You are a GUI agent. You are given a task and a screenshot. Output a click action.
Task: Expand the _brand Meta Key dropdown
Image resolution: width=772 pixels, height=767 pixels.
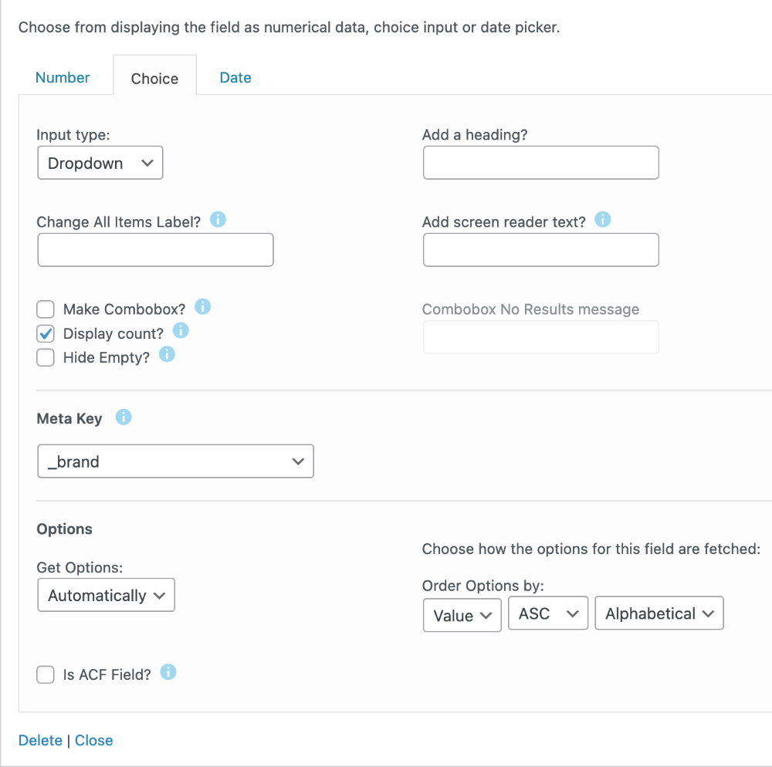175,461
